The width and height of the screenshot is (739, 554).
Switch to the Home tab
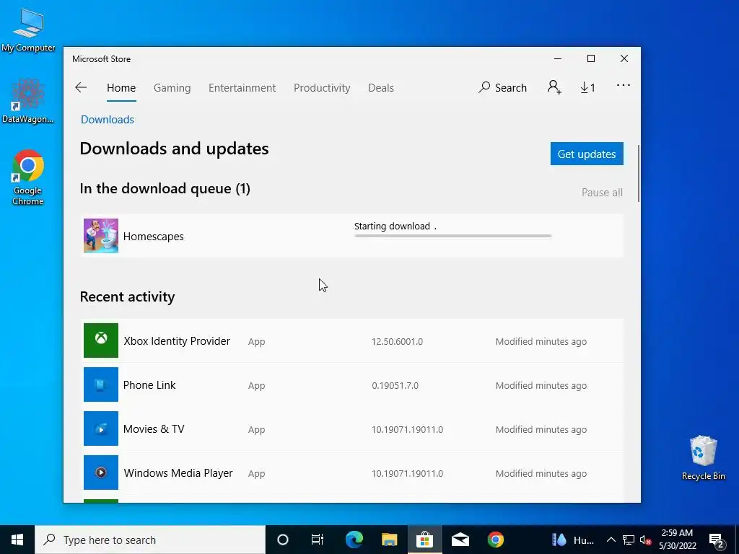121,87
